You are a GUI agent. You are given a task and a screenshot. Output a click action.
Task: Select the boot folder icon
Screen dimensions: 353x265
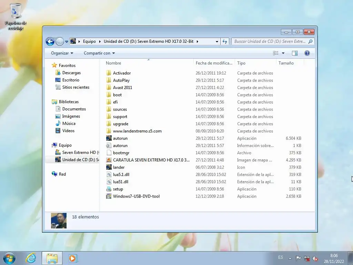pyautogui.click(x=109, y=95)
